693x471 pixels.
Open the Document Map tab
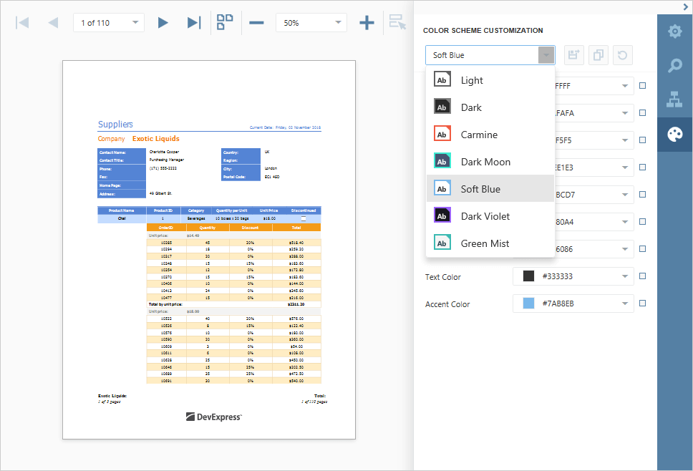tap(674, 100)
